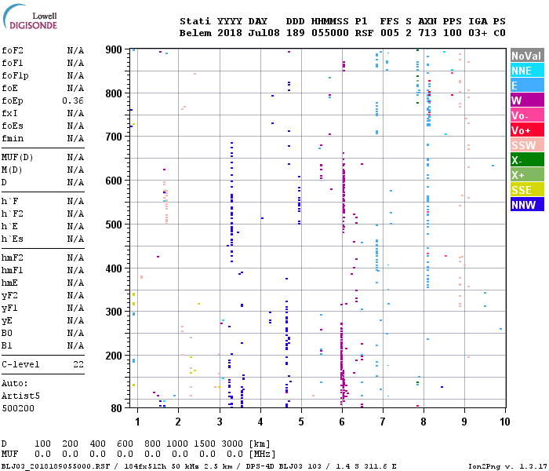The image size is (549, 471).
Task: Click the IGA value 03+
Action: (x=478, y=33)
